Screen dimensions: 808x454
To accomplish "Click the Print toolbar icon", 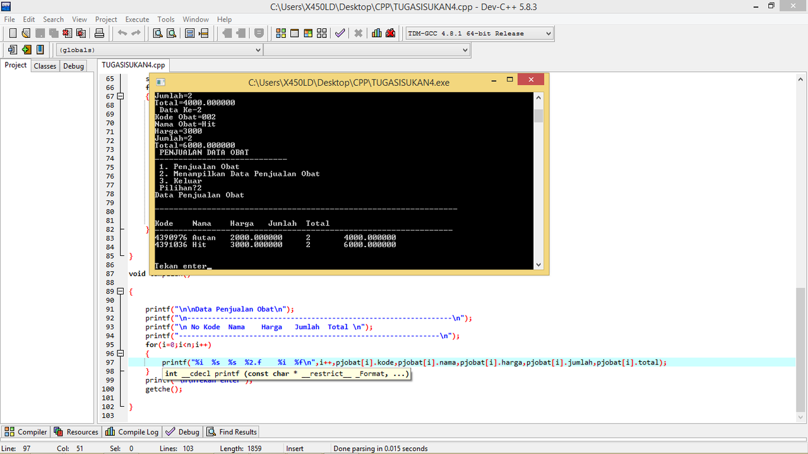I will point(99,33).
